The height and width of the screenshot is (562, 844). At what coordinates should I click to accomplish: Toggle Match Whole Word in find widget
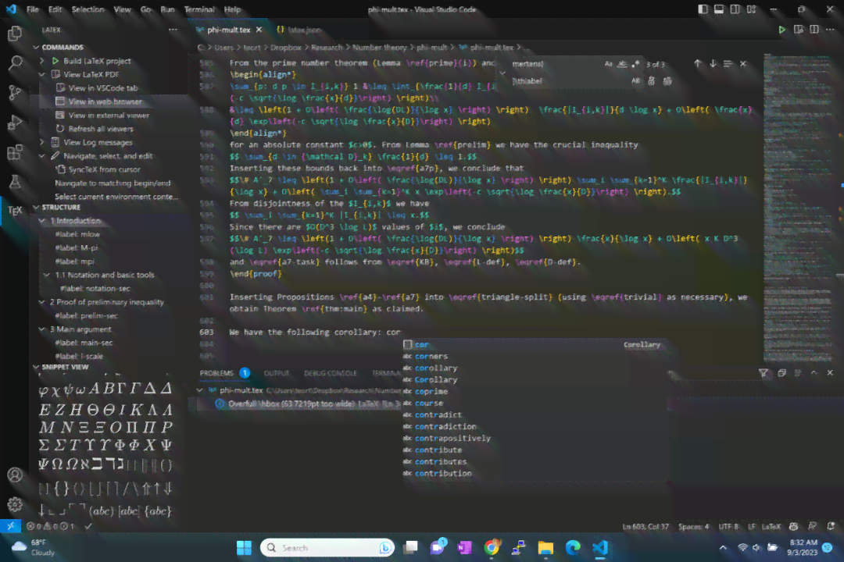point(622,64)
